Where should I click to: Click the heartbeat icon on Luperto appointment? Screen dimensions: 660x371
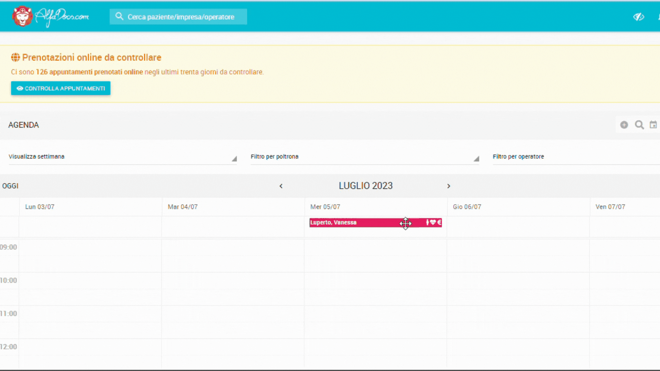433,222
